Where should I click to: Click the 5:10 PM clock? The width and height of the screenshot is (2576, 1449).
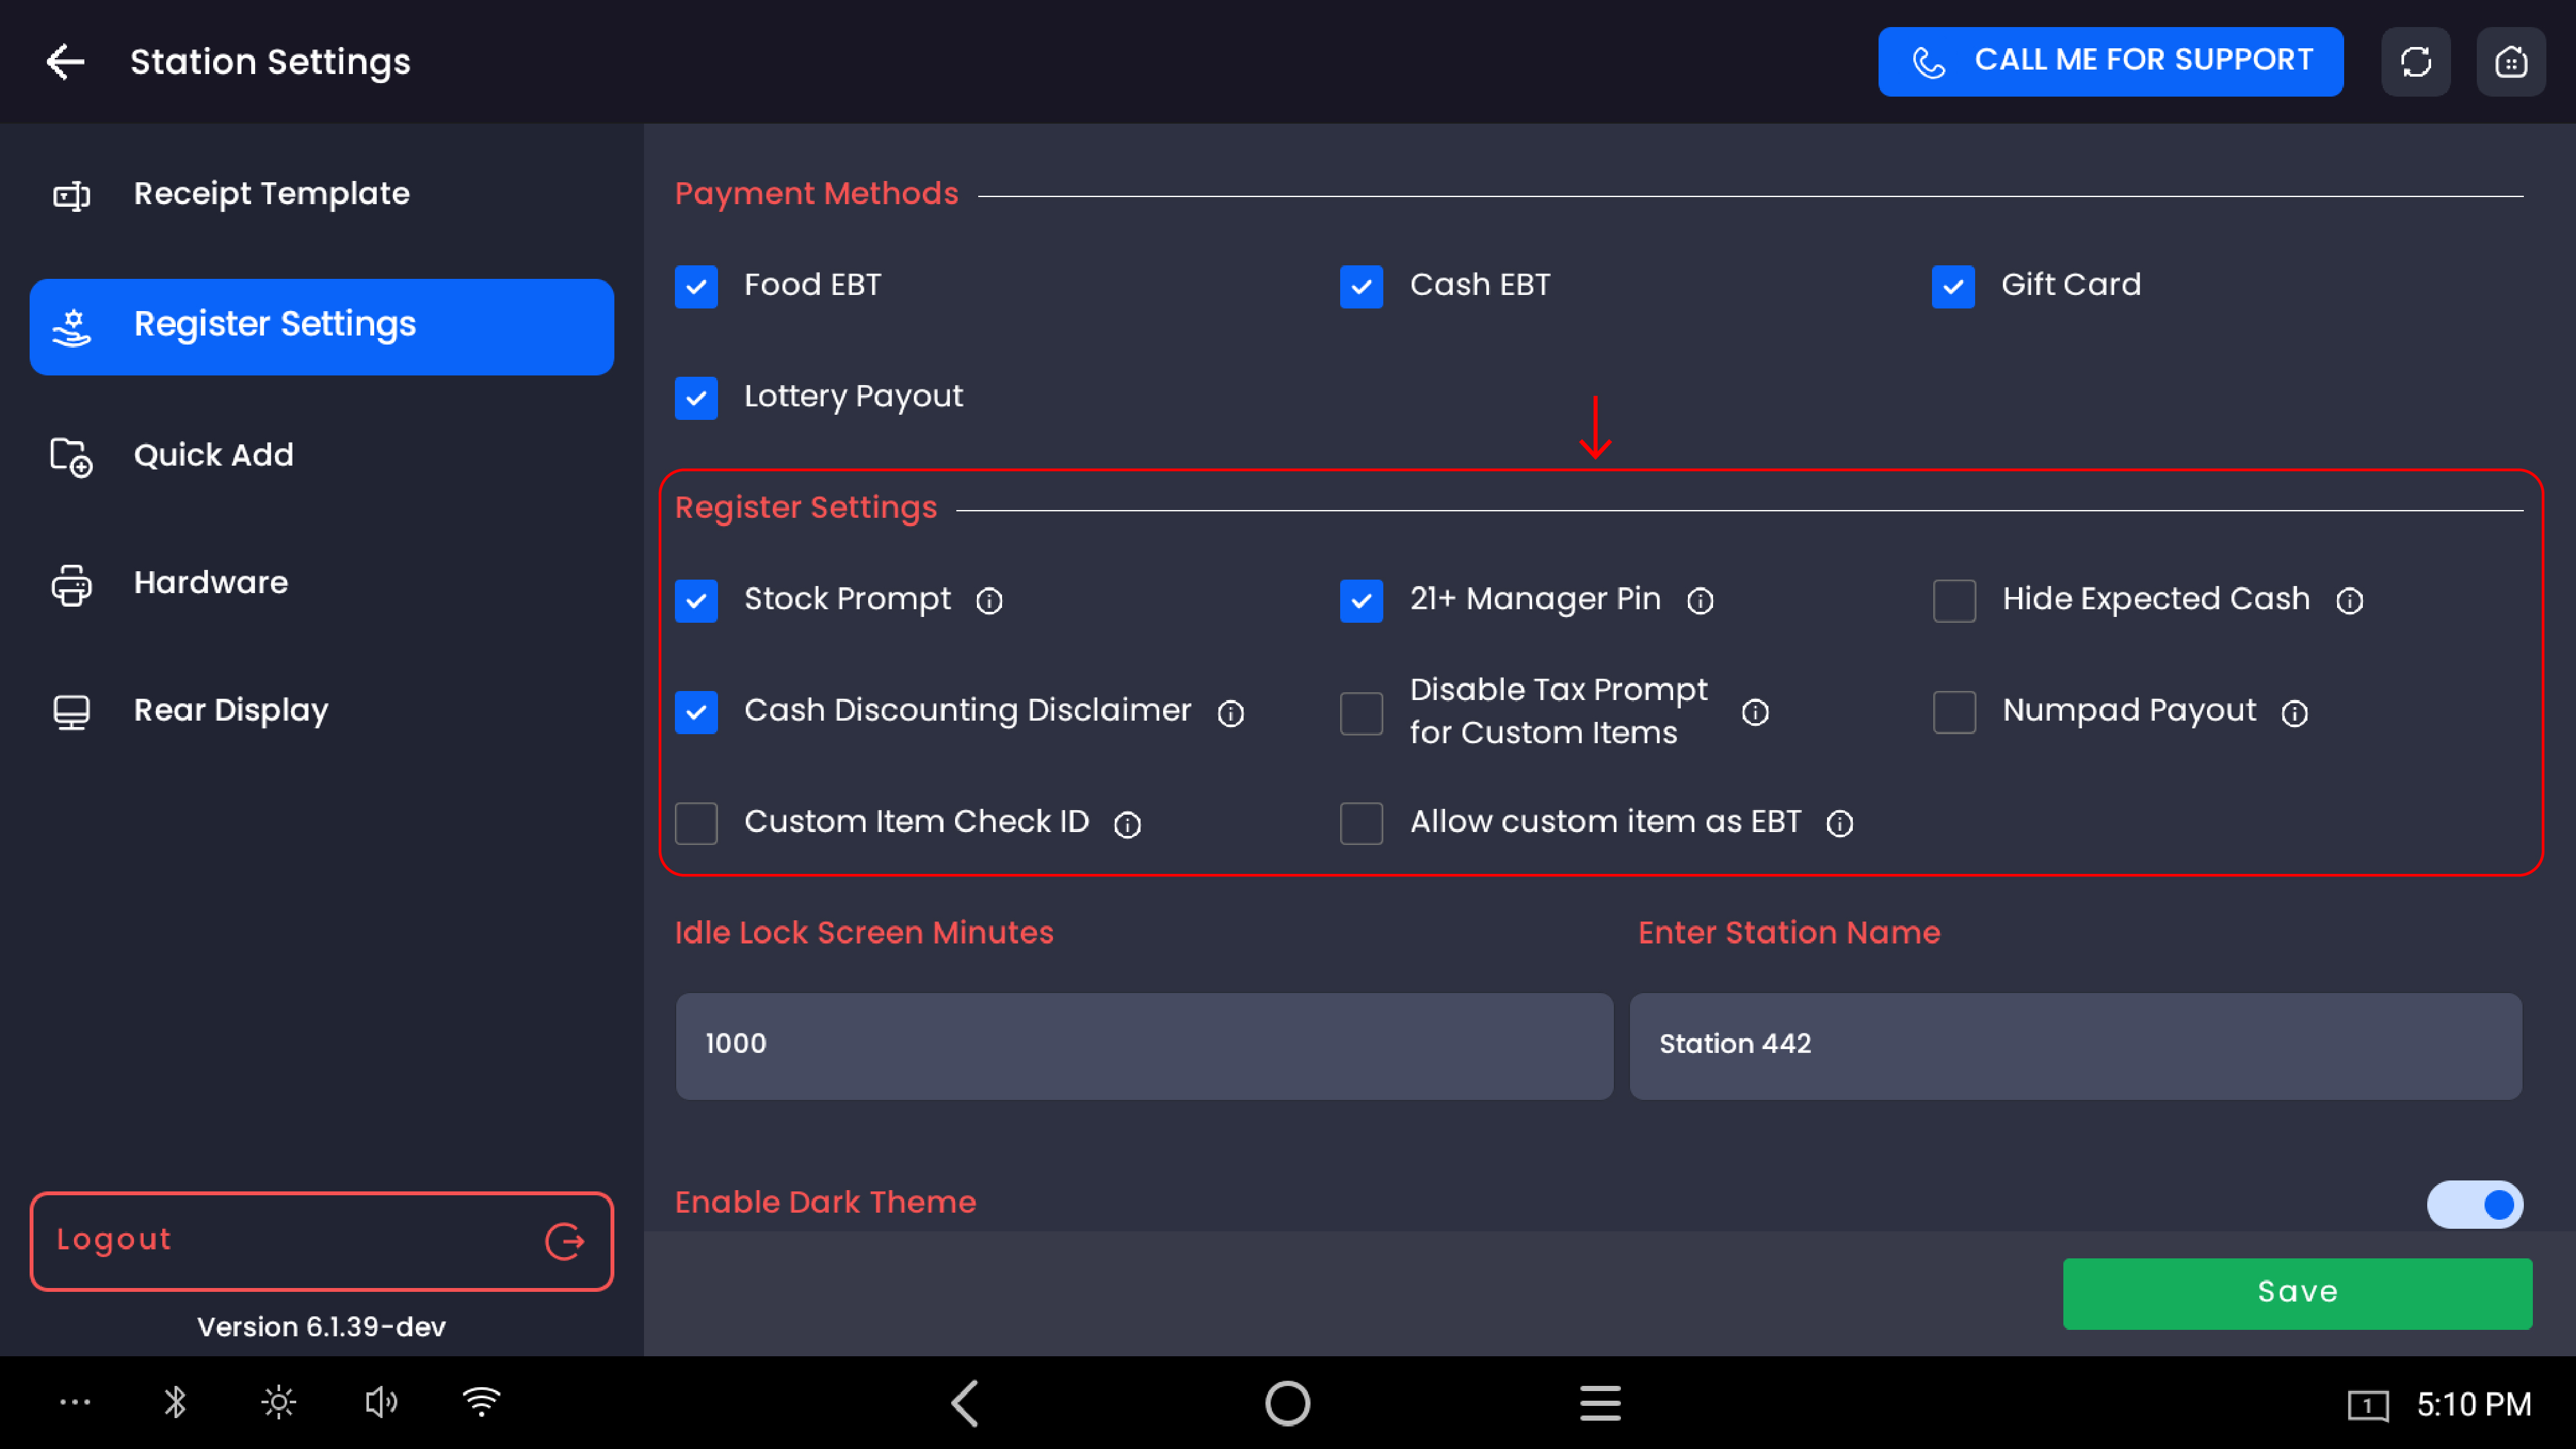2474,1404
